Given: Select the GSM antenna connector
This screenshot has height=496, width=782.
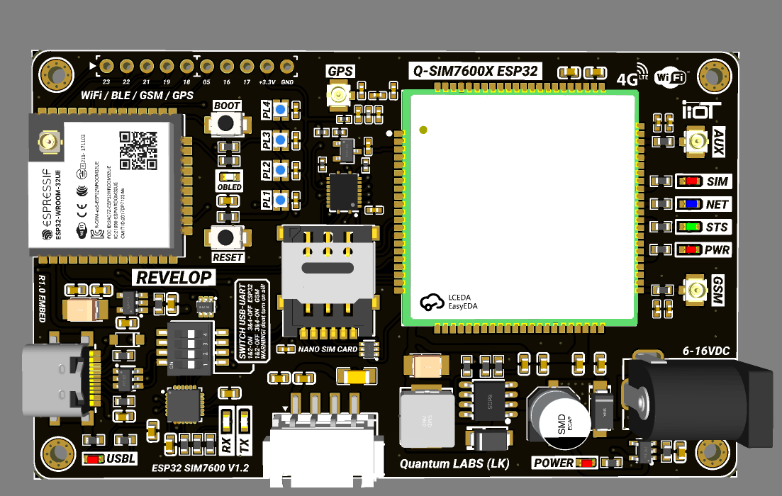Looking at the screenshot, I should click(696, 290).
